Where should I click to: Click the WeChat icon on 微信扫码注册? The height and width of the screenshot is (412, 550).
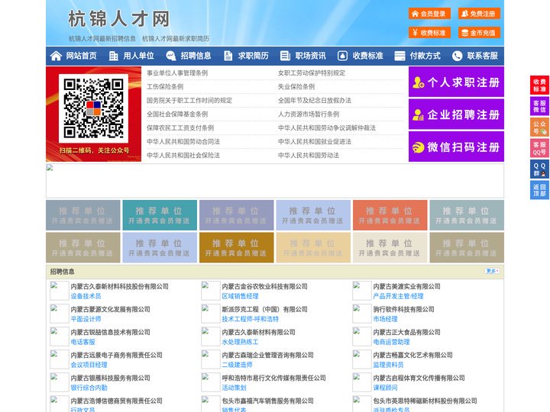418,147
